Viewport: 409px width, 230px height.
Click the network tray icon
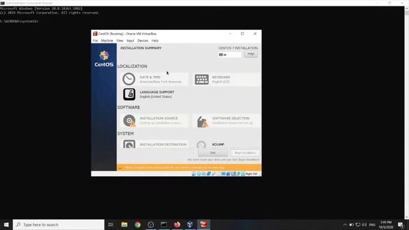coord(358,224)
